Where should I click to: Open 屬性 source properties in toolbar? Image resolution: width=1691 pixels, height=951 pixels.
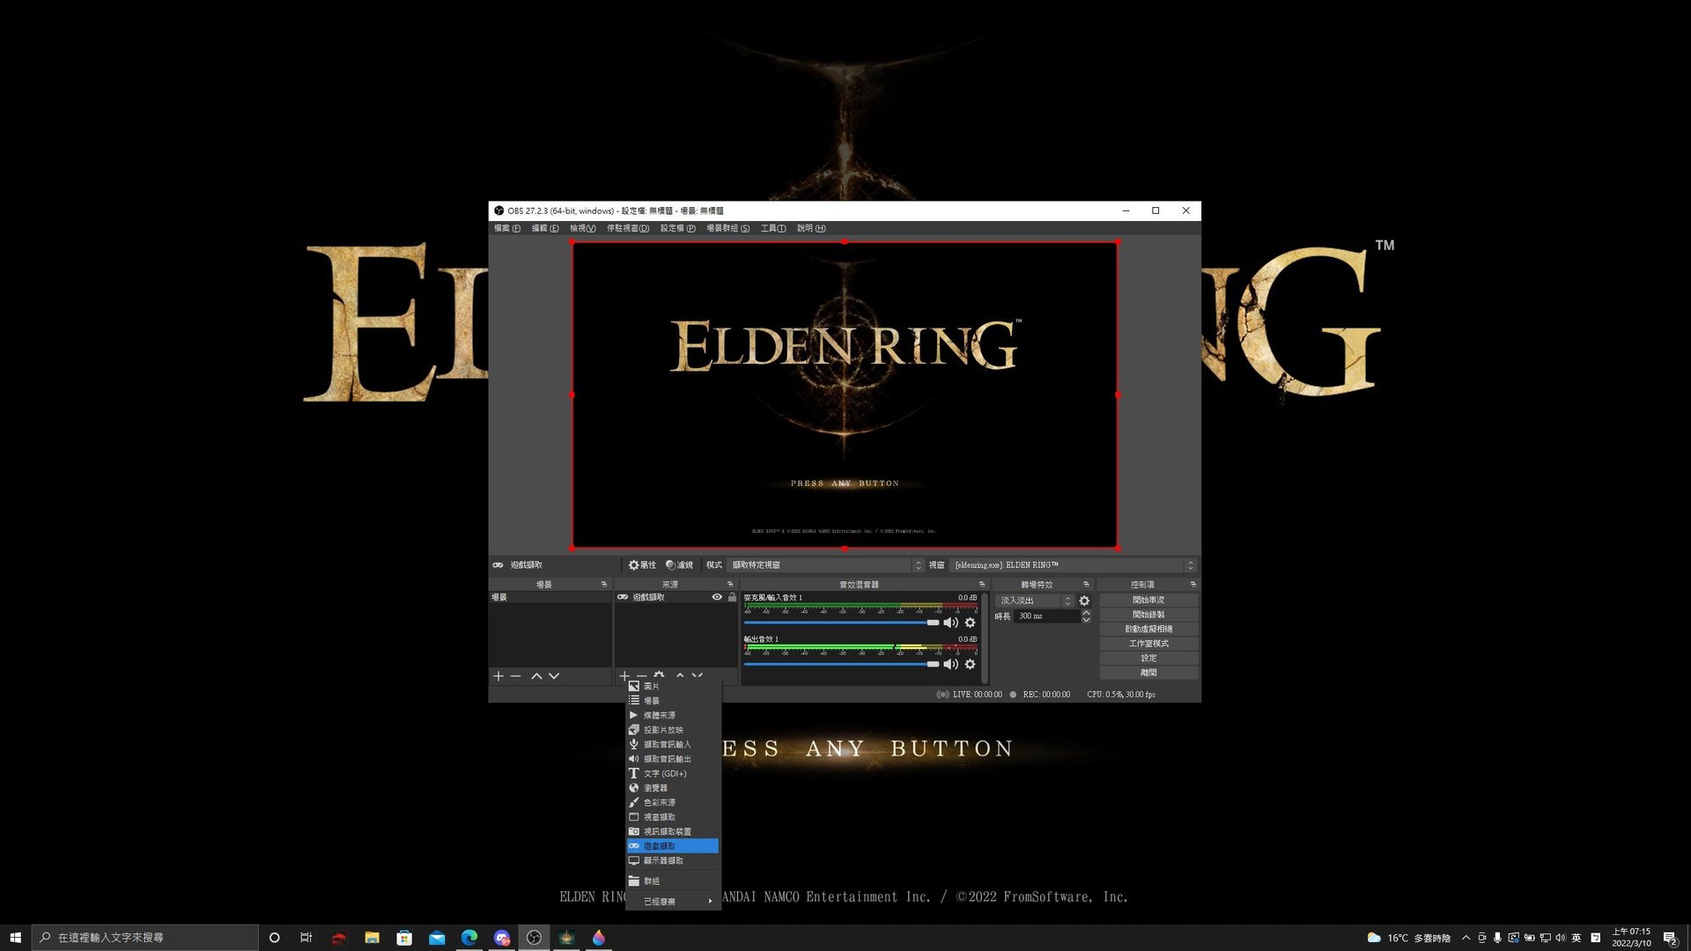click(642, 565)
